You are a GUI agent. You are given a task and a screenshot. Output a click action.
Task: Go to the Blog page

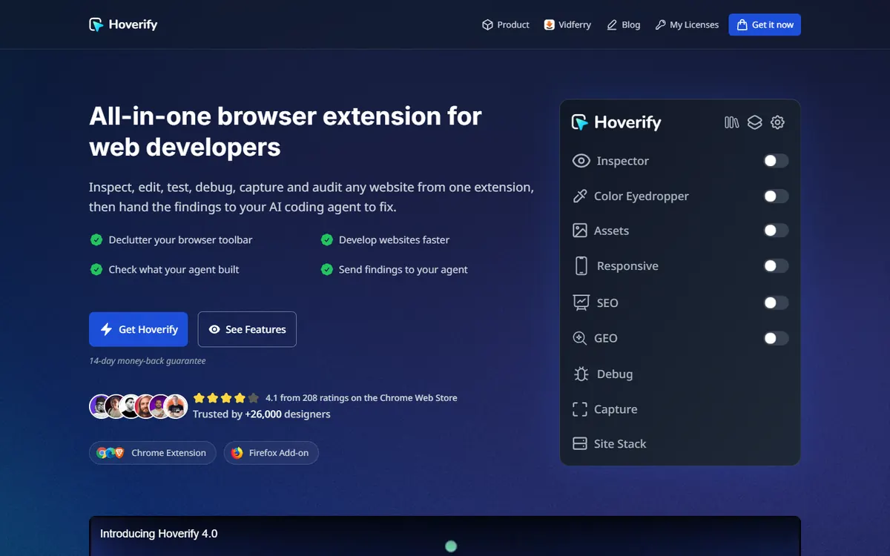pos(624,24)
